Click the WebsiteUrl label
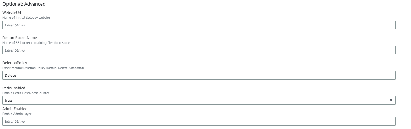This screenshot has height=129, width=411. point(12,13)
